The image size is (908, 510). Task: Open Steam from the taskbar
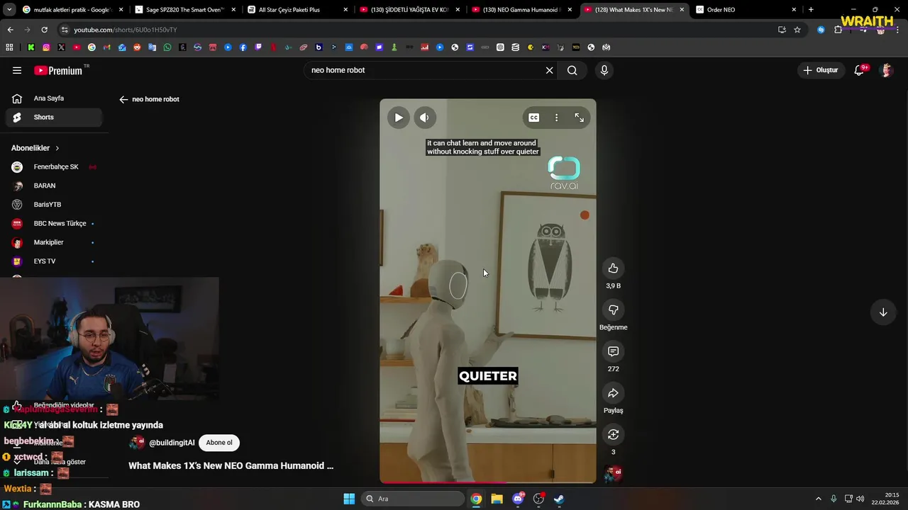[x=559, y=499]
